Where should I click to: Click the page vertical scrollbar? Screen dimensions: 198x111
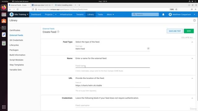coord(197,59)
